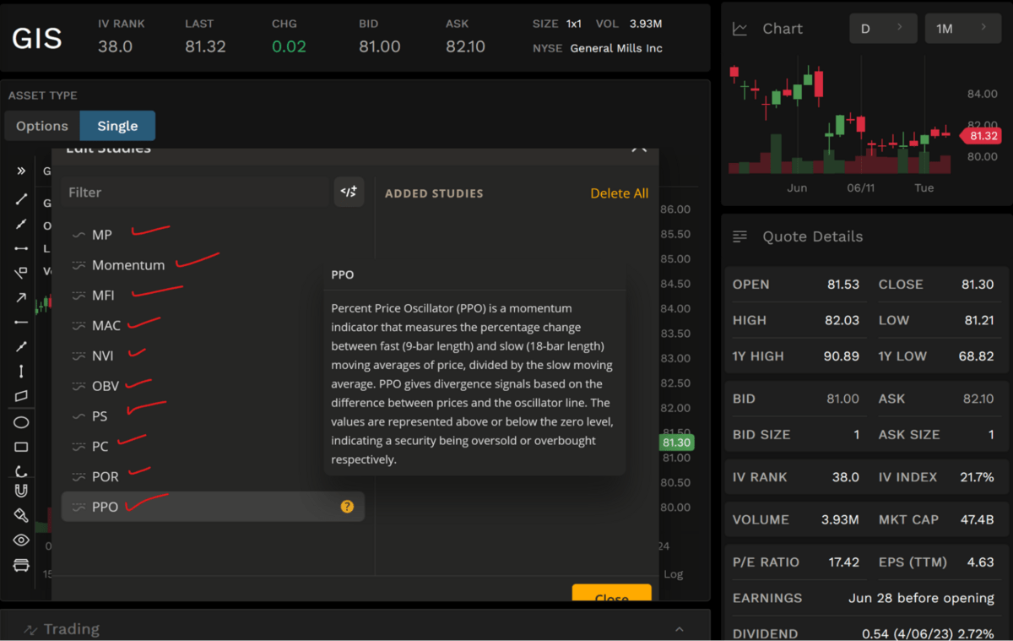The image size is (1013, 641).
Task: Click the storage icon at the toolbar bottom
Action: pos(21,565)
